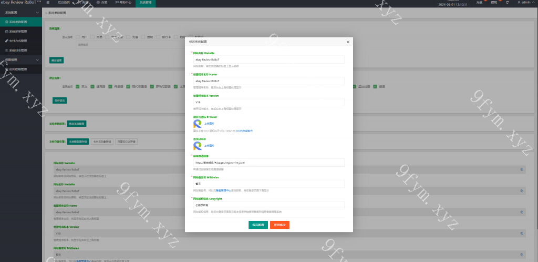The image size is (538, 262).
Task: Select 本地服务器存储 storage engine
Action: point(78,142)
